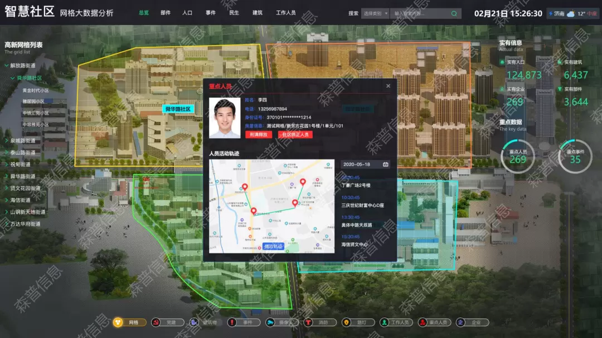Select 黄金时代小区 in the grid list
This screenshot has width=602, height=338.
coord(35,91)
